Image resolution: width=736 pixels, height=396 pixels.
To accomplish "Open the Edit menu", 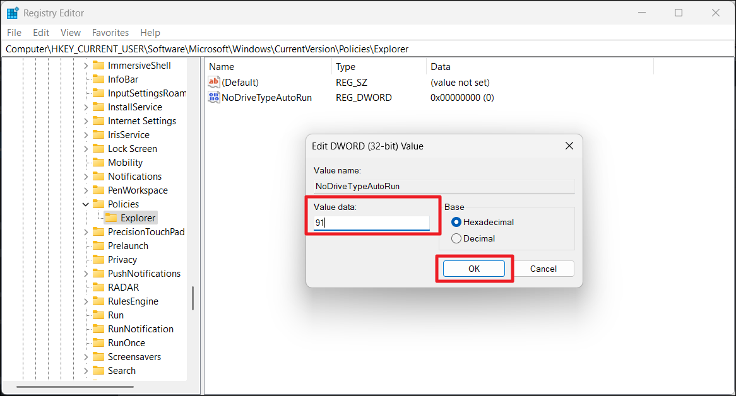I will coord(41,33).
